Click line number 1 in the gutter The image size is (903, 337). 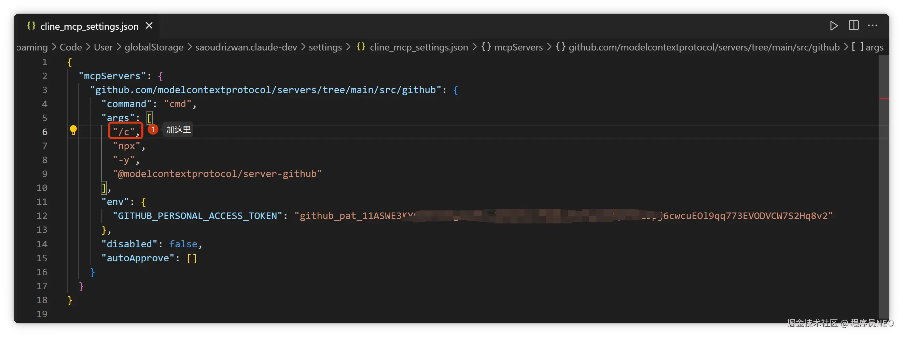tap(44, 62)
